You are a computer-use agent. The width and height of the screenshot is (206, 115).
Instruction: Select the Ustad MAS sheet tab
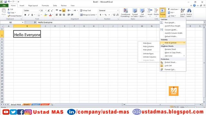coord(16,104)
